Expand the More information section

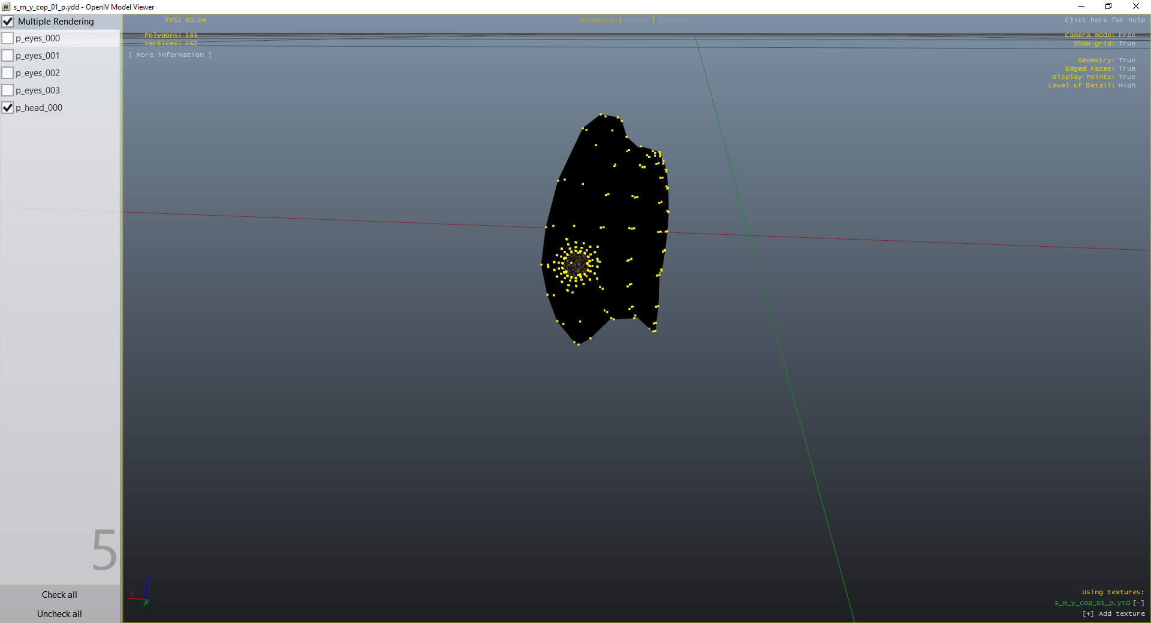point(170,55)
